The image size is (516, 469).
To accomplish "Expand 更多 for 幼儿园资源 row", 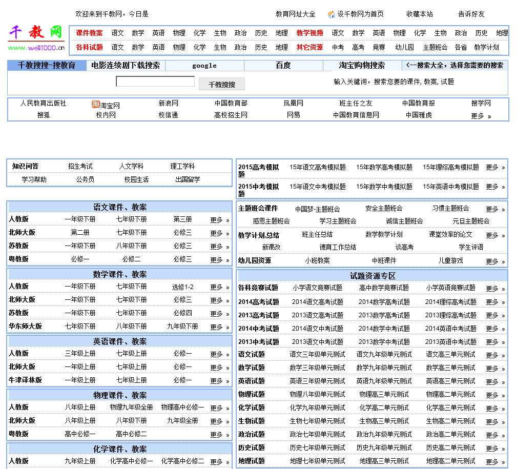I will pos(496,261).
